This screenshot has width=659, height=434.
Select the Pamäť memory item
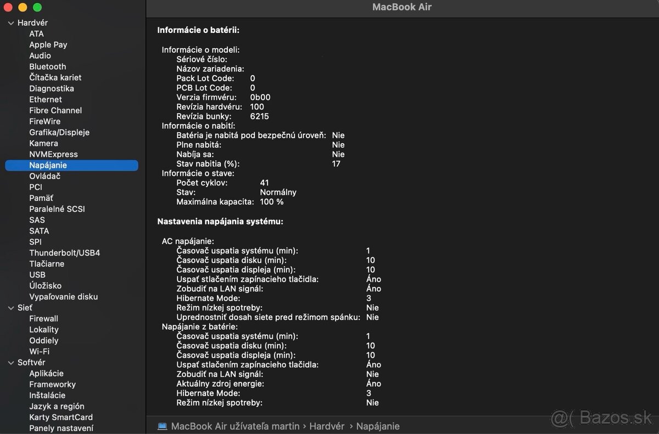(41, 198)
